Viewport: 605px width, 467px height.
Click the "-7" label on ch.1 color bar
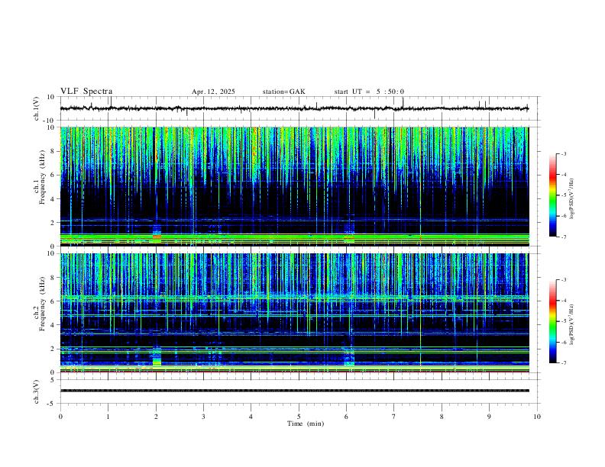pos(563,237)
